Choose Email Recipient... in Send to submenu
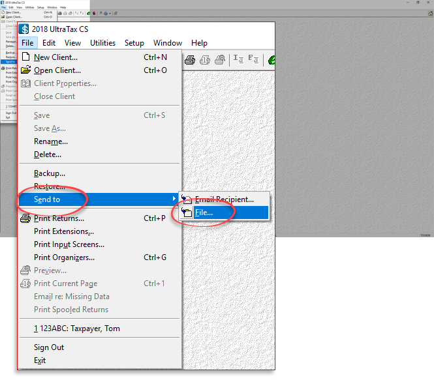Screen dimensions: 434x380 point(225,199)
